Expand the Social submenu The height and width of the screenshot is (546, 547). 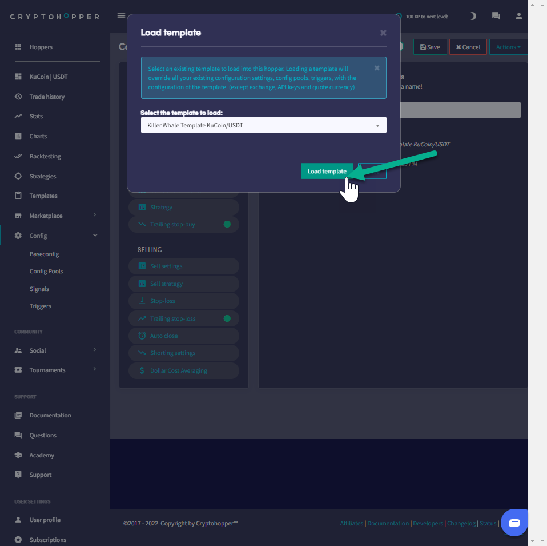pos(95,350)
